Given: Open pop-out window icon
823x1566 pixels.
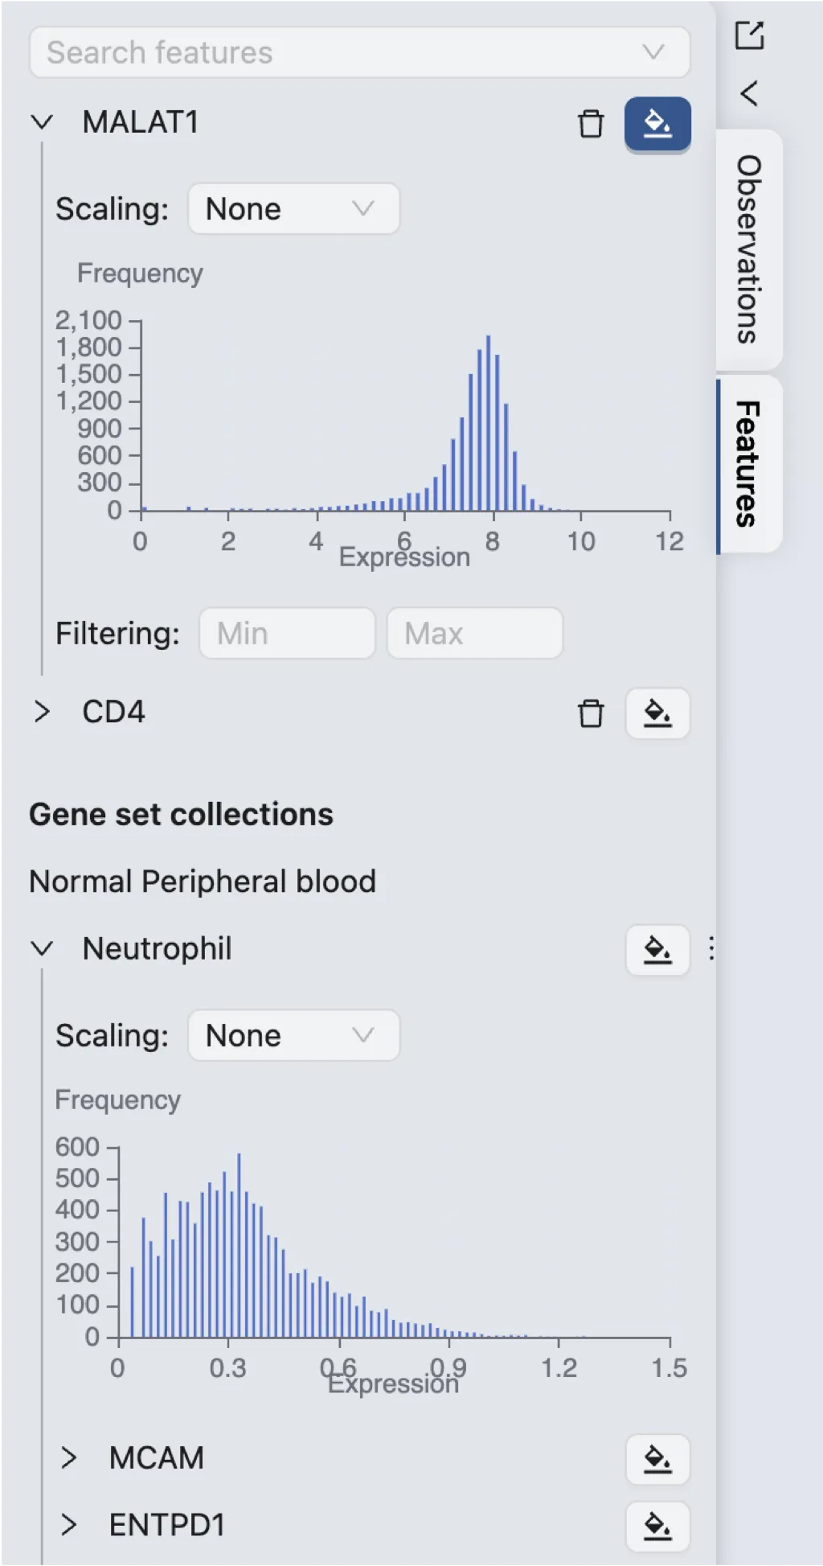Looking at the screenshot, I should pyautogui.click(x=749, y=35).
